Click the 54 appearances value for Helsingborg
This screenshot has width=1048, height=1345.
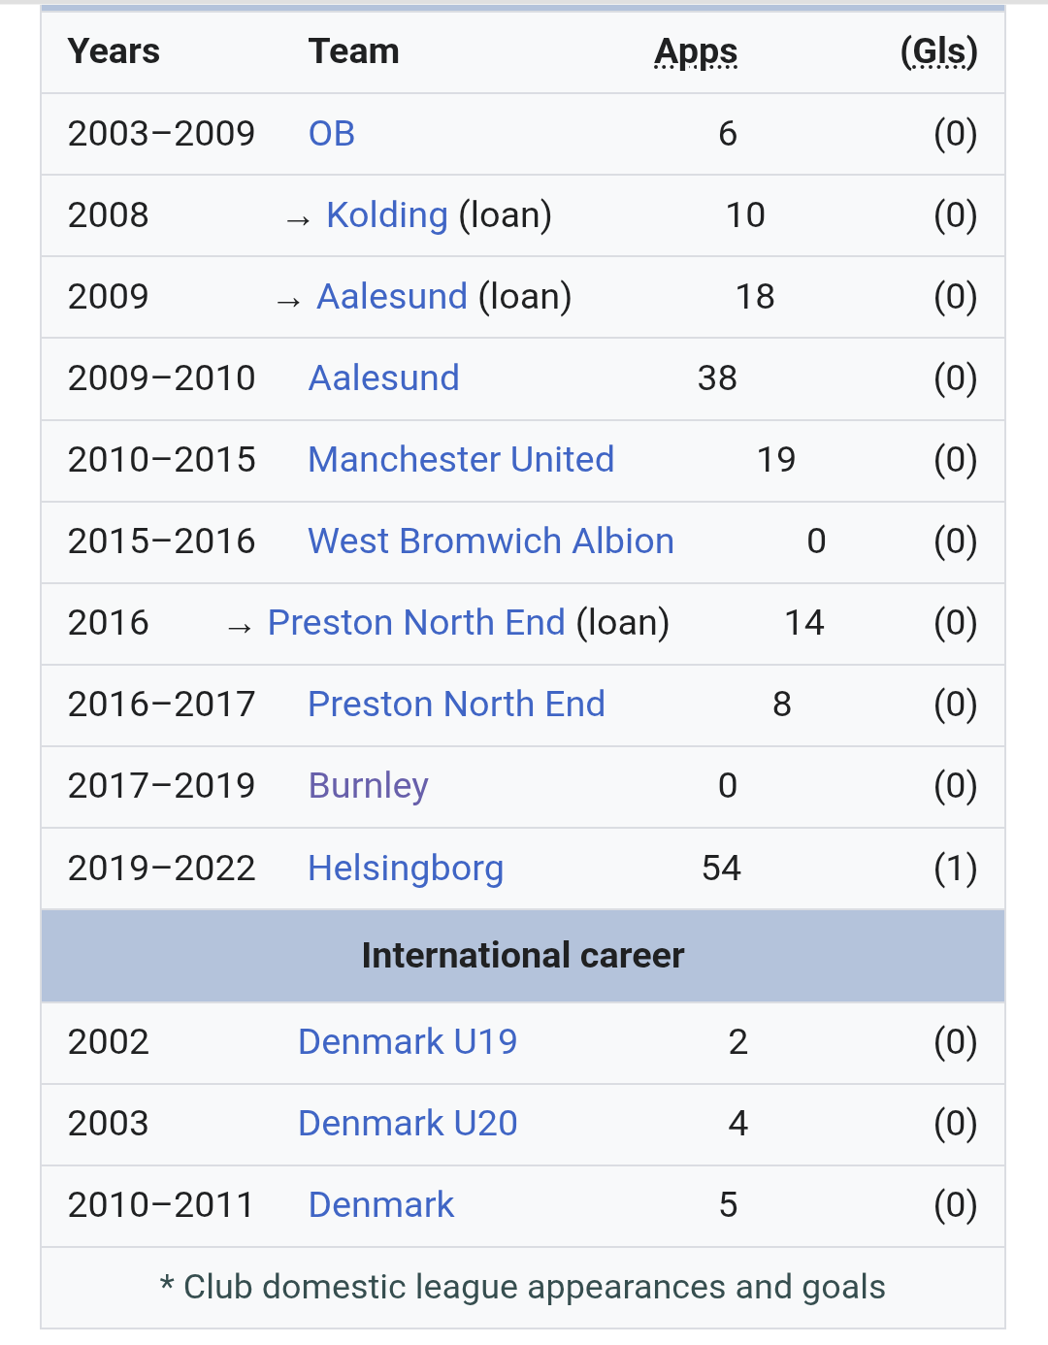click(721, 869)
